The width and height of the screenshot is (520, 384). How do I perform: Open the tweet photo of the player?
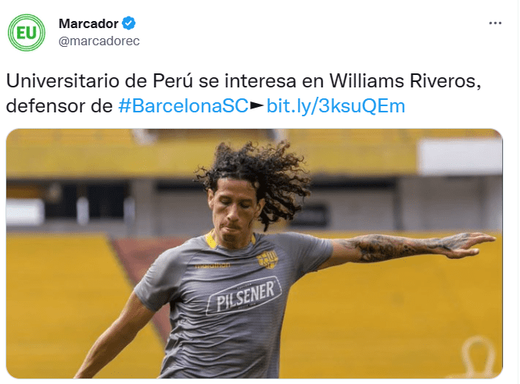254,254
